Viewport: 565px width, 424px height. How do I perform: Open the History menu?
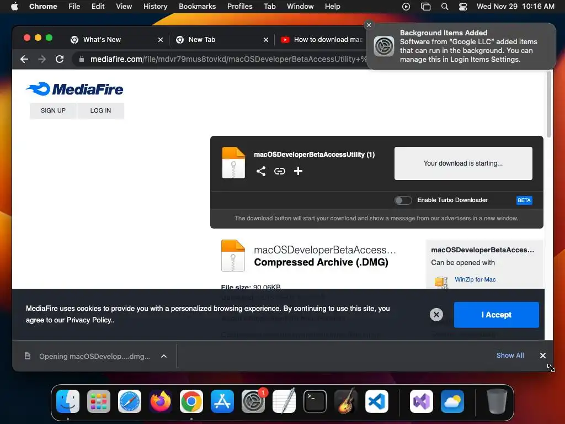(x=155, y=7)
